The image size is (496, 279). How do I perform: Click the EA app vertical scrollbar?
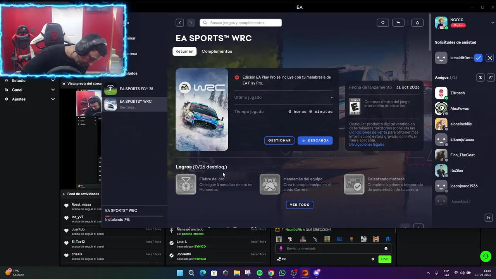[x=430, y=33]
